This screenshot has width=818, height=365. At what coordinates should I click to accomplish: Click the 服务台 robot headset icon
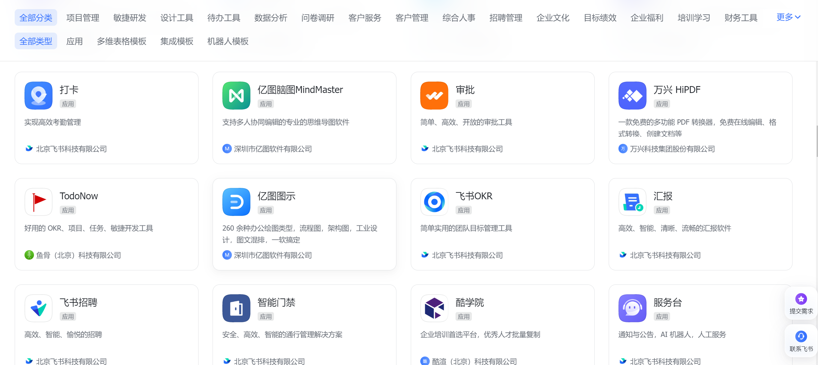click(632, 308)
